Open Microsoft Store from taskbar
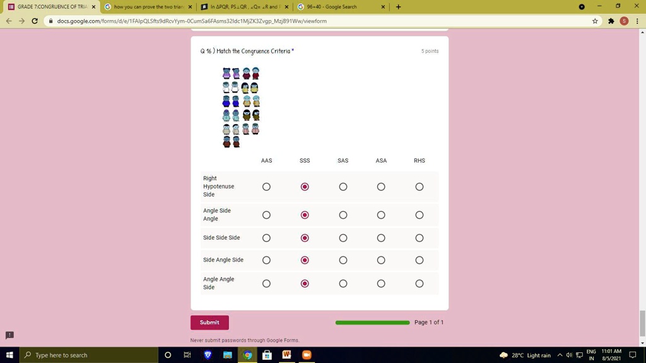646x363 pixels. pyautogui.click(x=267, y=355)
